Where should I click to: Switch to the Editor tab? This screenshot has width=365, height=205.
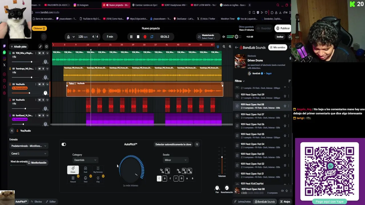(x=51, y=202)
